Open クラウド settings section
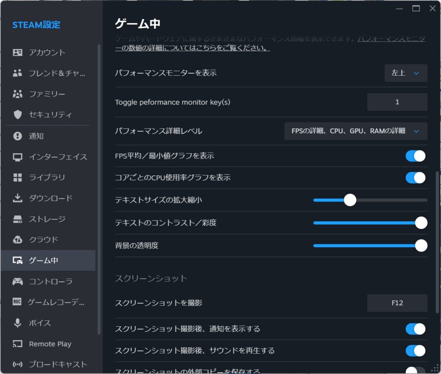The image size is (441, 374). tap(48, 240)
